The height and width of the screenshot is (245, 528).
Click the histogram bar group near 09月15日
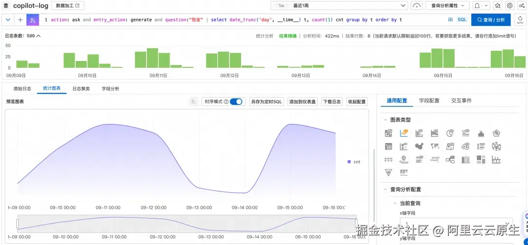coord(437,59)
